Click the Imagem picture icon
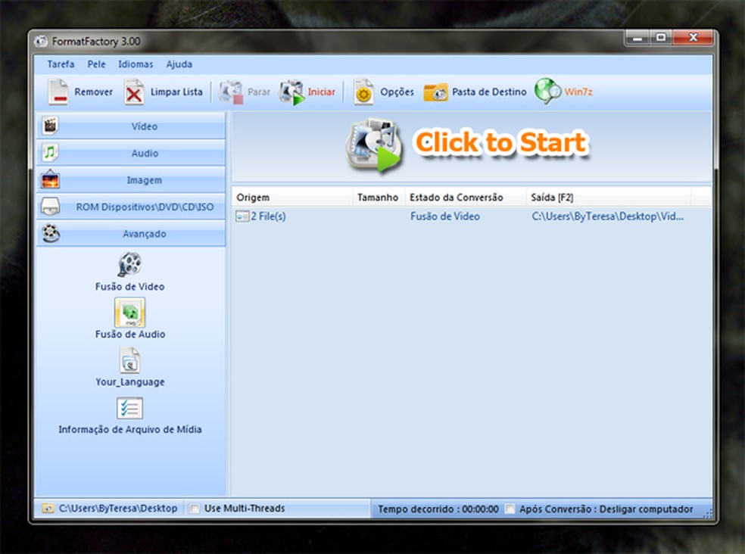 coord(51,179)
